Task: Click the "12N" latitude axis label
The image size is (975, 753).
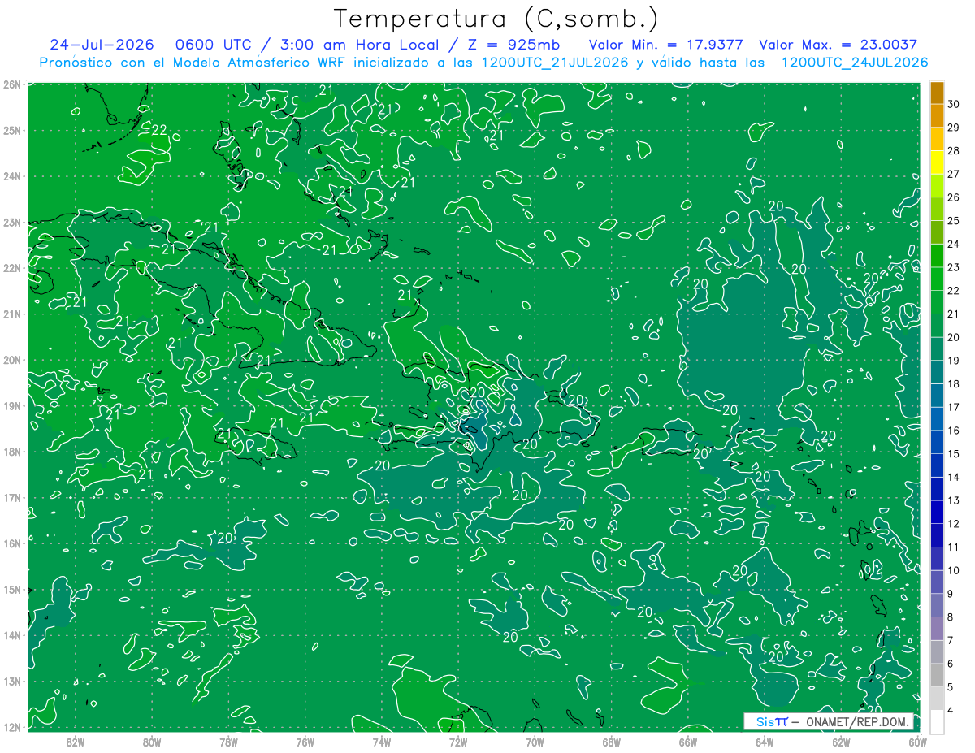Action: pyautogui.click(x=11, y=727)
